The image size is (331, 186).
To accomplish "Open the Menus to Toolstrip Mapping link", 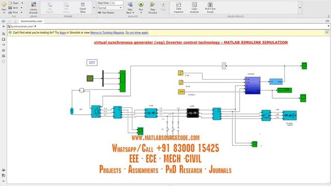I will tap(107, 33).
